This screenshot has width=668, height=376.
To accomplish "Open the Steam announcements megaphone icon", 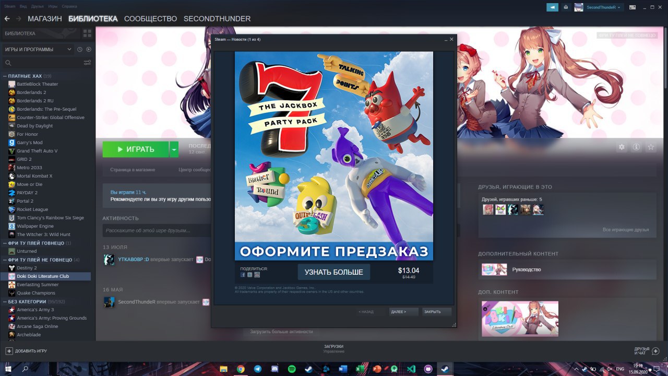I will pyautogui.click(x=552, y=7).
